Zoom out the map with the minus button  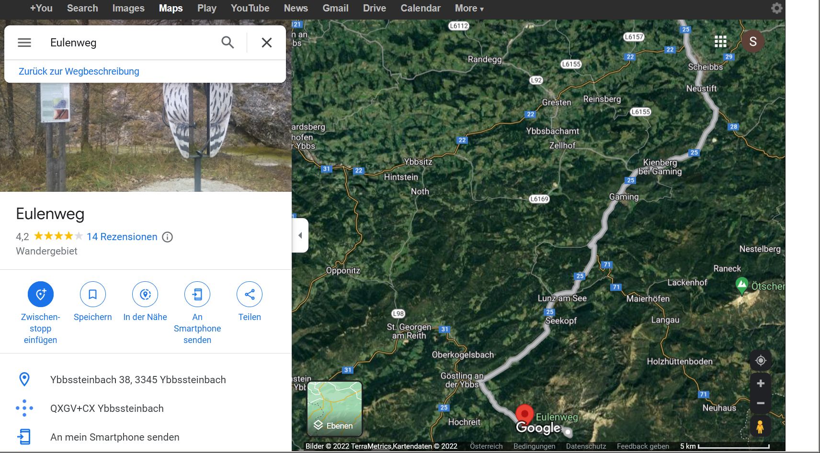(761, 403)
